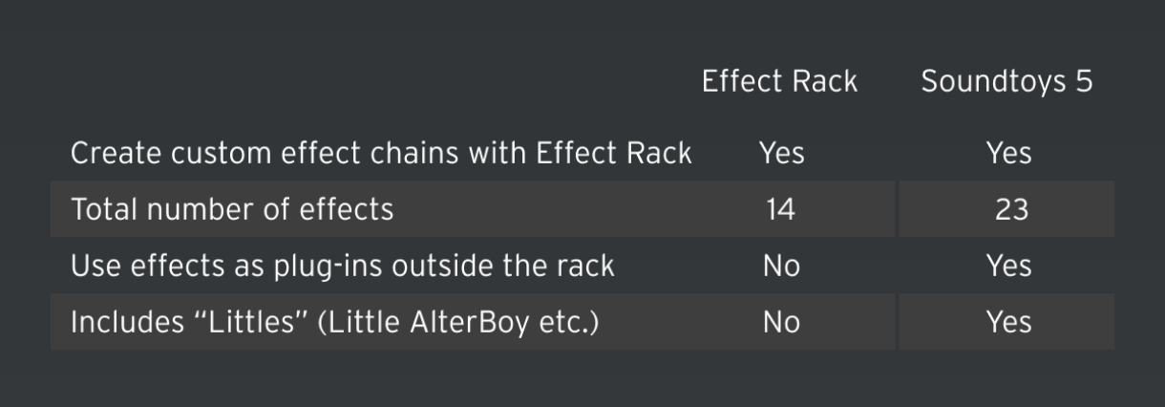Select the 'Create custom effect chains' row label
The image size is (1165, 407).
coord(380,153)
